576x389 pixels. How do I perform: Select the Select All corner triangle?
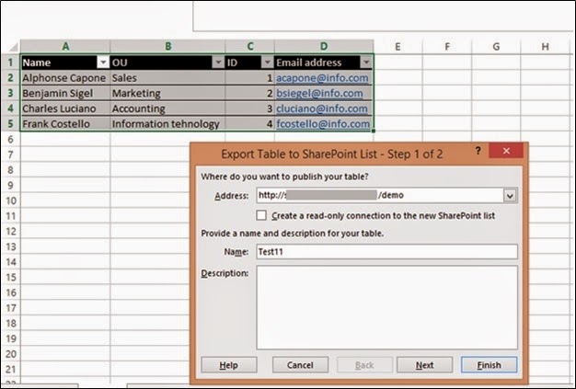point(13,47)
